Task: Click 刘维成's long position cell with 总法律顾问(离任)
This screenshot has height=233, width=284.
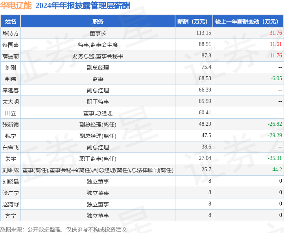Action: pos(98,170)
